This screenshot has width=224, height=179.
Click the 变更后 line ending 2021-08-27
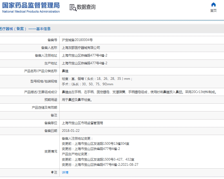pos(100,165)
